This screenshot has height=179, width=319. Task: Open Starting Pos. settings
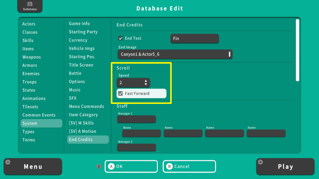pos(82,57)
